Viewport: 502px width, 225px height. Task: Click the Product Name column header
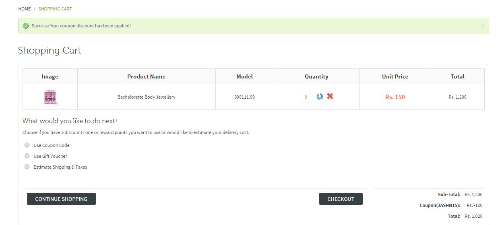[x=146, y=76]
